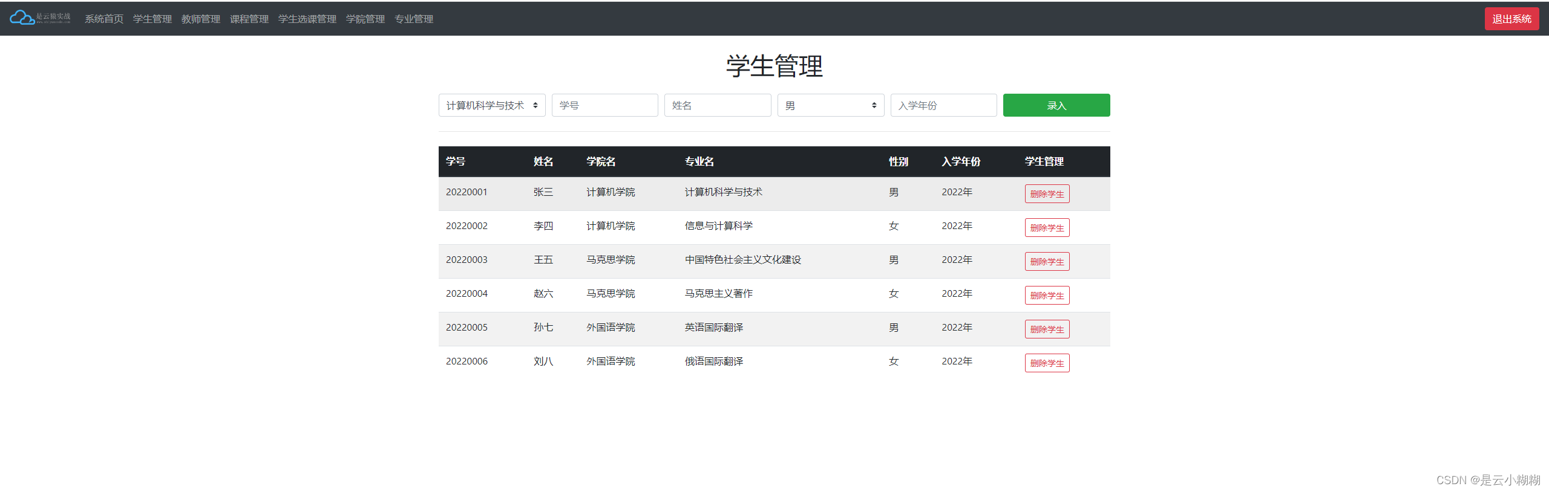Click major cell 信息与计算科学
1549x492 pixels.
[719, 226]
